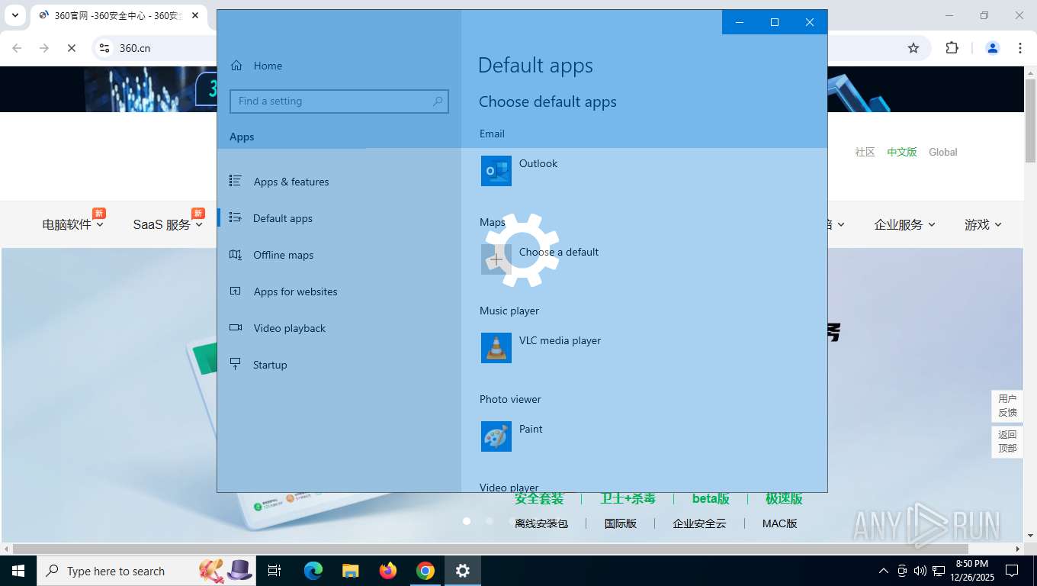Open Apps for websites page

[339, 291]
